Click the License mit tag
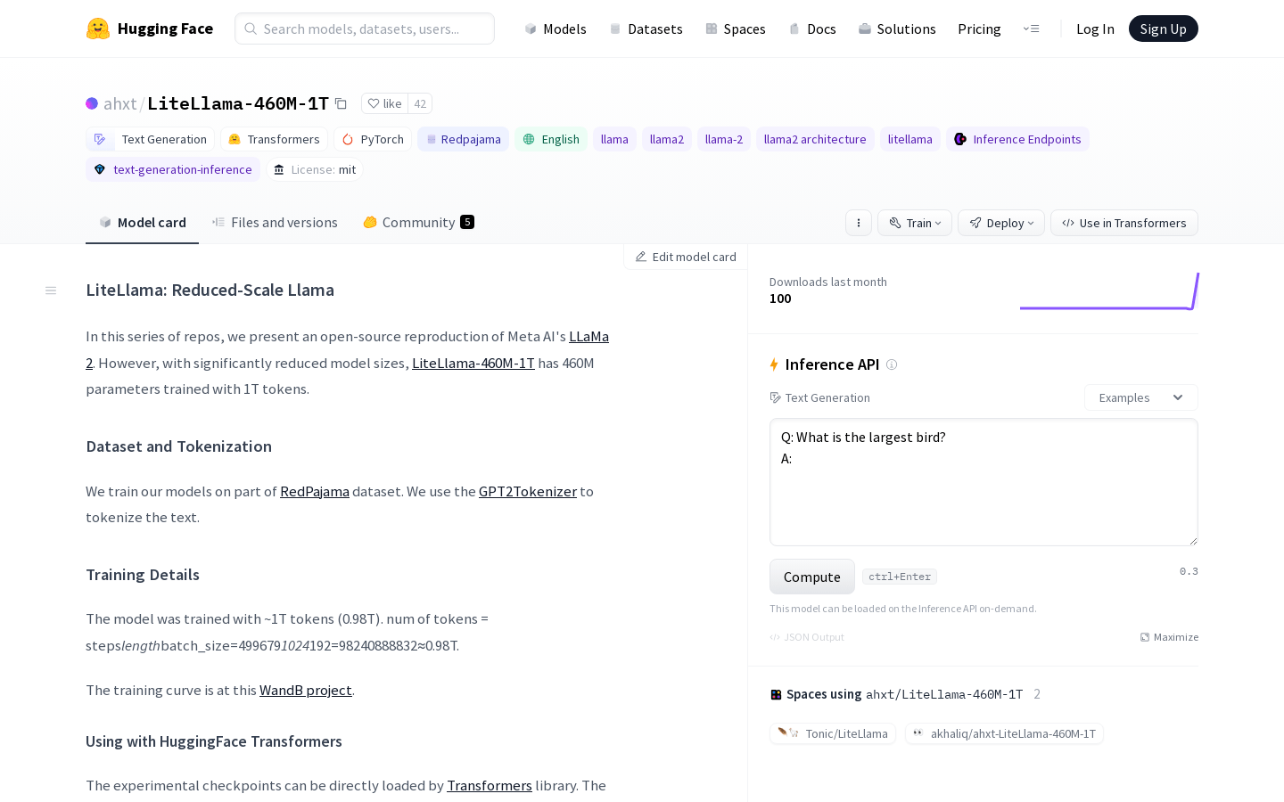The image size is (1284, 802). pos(315,169)
